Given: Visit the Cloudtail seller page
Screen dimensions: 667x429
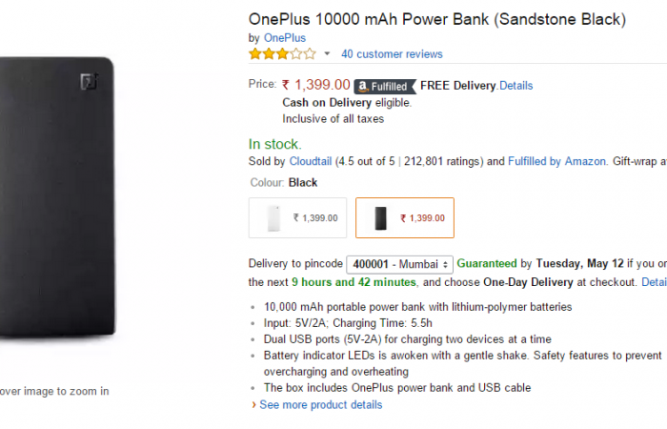Looking at the screenshot, I should pos(312,162).
